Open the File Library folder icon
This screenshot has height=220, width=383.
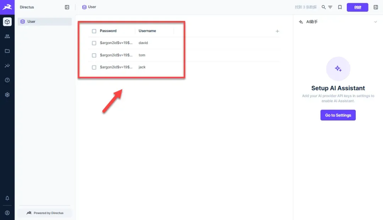[x=7, y=51]
